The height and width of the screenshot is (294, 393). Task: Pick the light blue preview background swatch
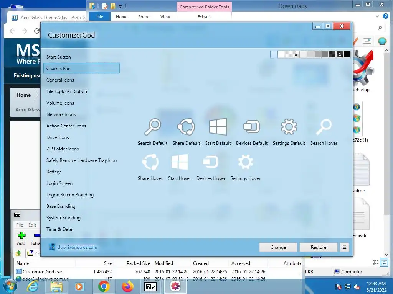click(274, 54)
